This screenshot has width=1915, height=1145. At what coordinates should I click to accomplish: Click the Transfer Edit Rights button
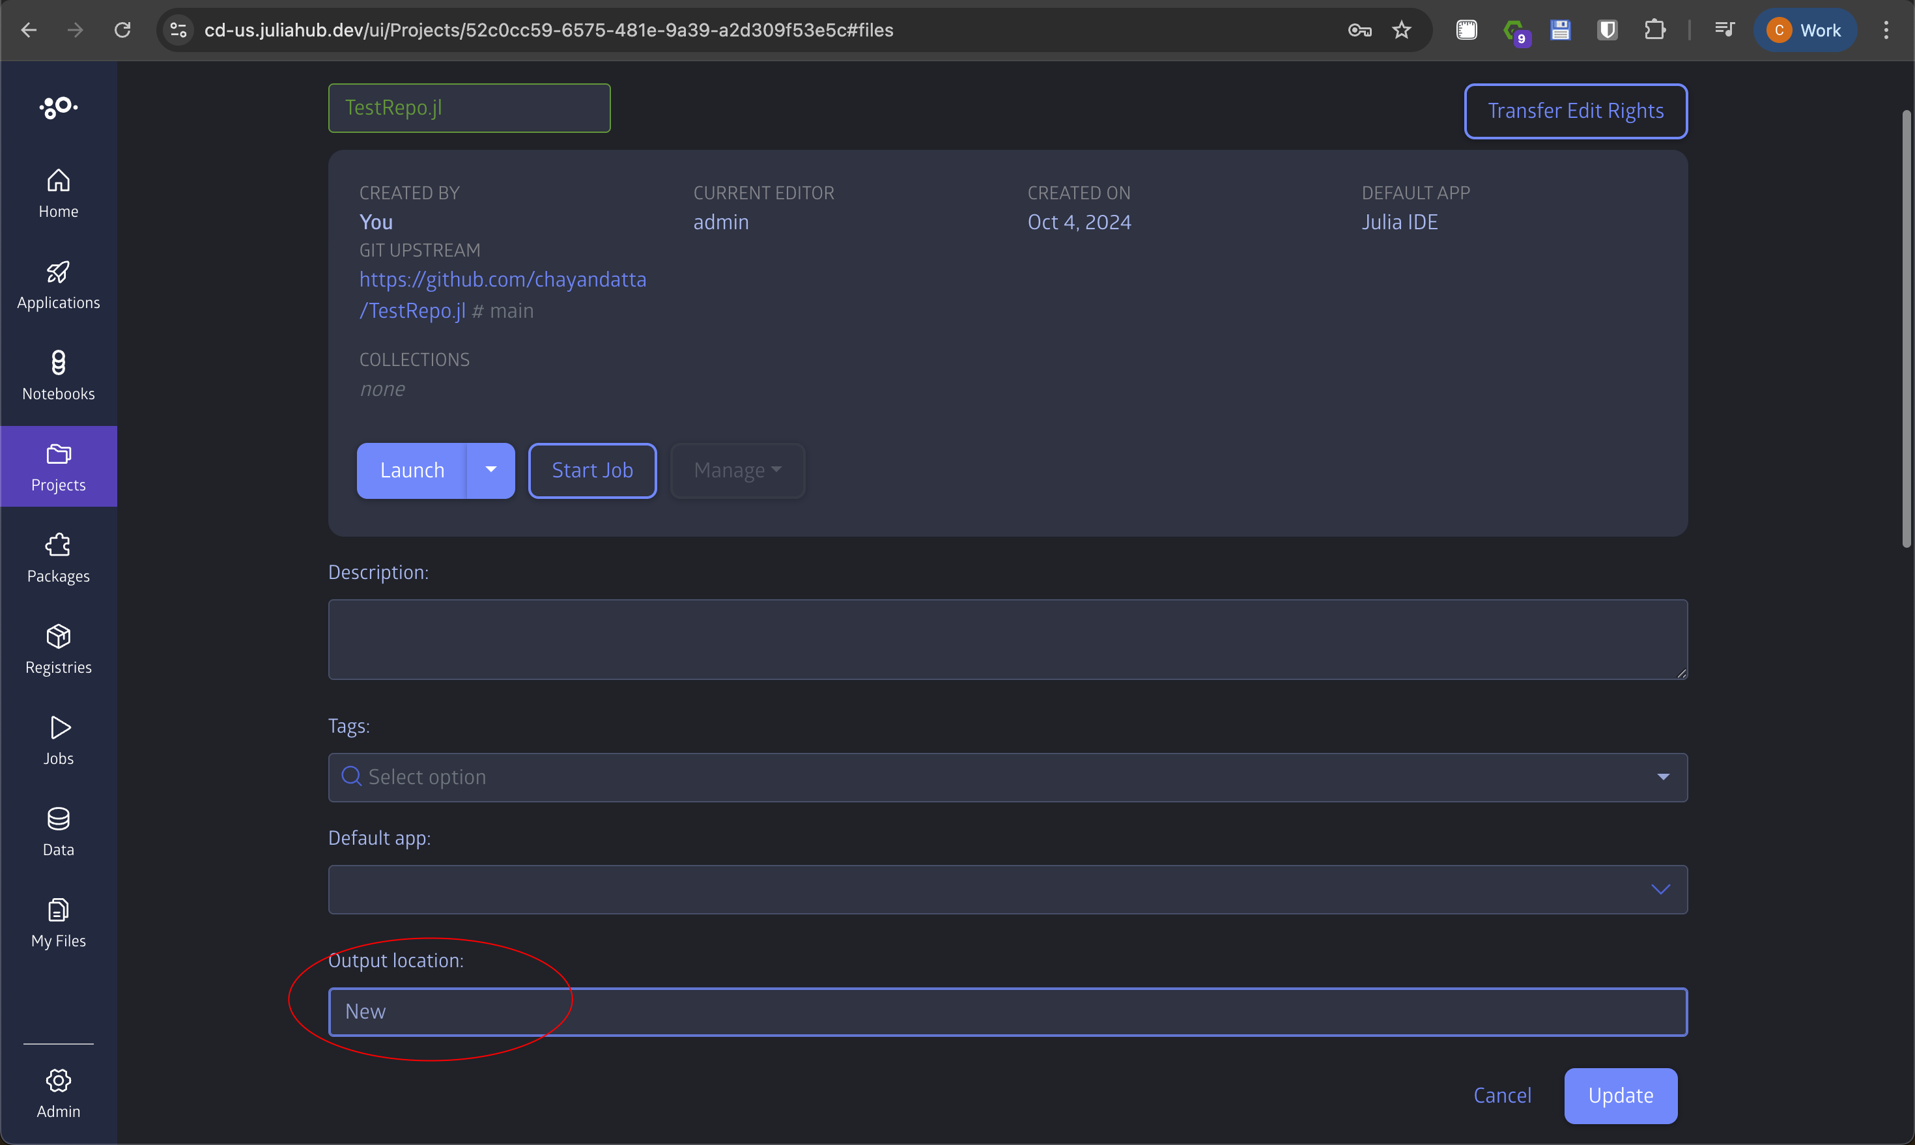(x=1576, y=110)
